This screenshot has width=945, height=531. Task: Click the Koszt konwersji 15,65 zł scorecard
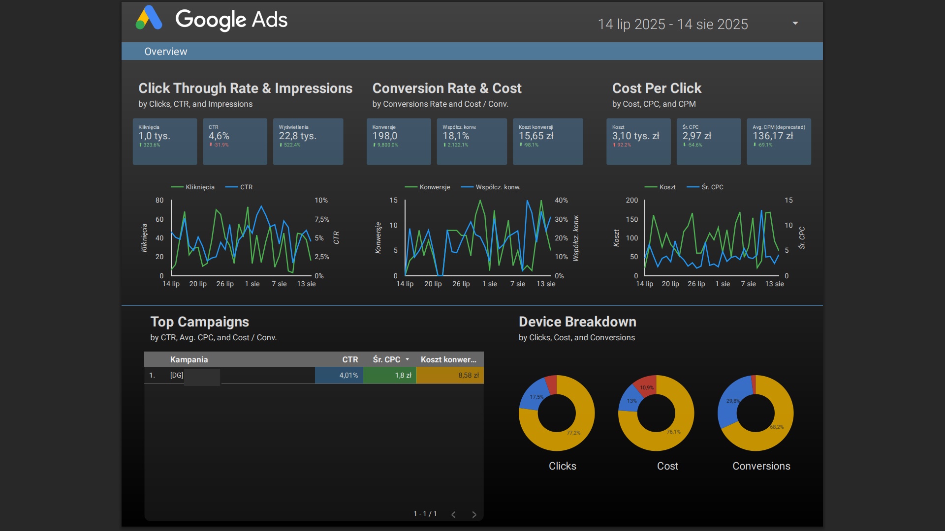[548, 142]
